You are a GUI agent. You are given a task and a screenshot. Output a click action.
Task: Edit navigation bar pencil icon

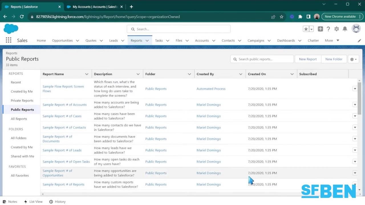pyautogui.click(x=359, y=41)
